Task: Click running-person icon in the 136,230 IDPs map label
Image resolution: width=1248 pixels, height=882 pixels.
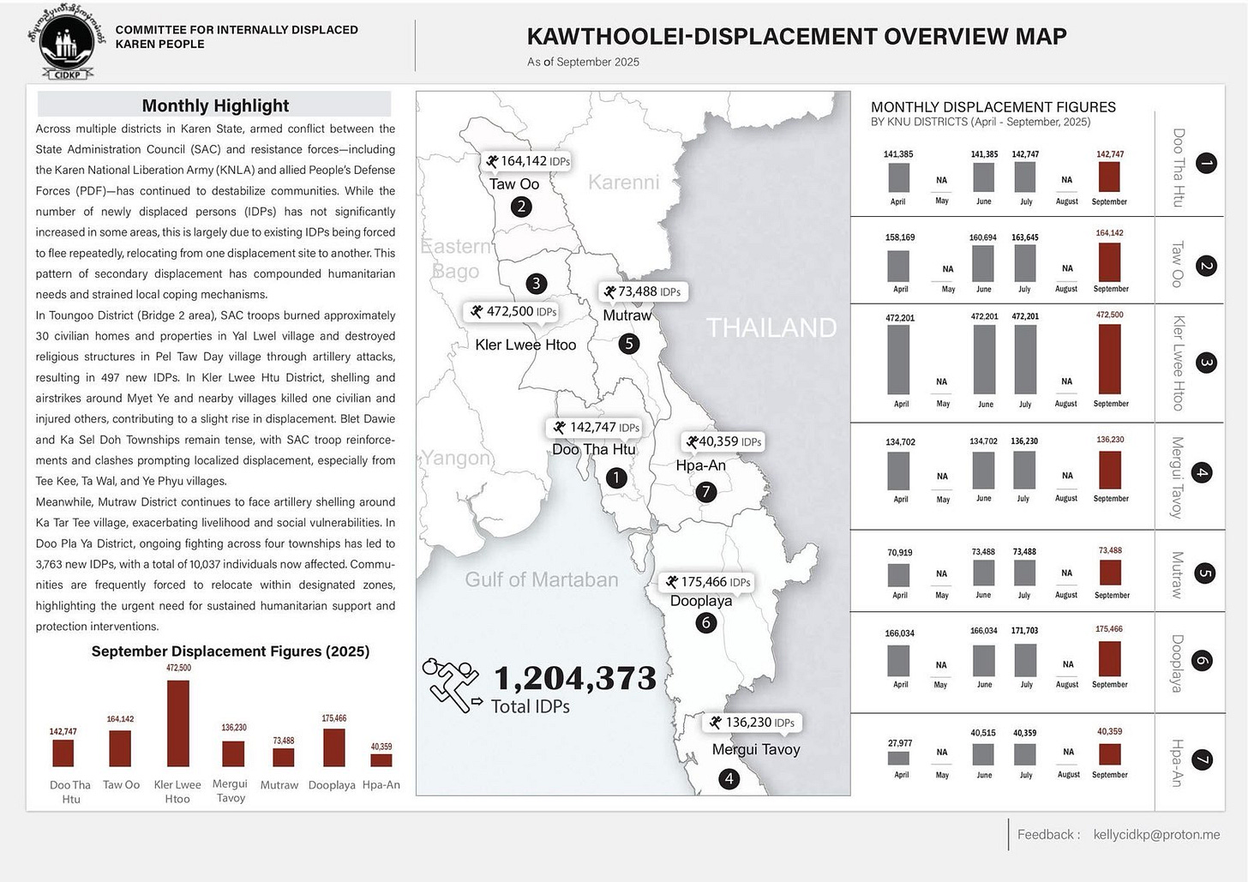Action: click(716, 723)
